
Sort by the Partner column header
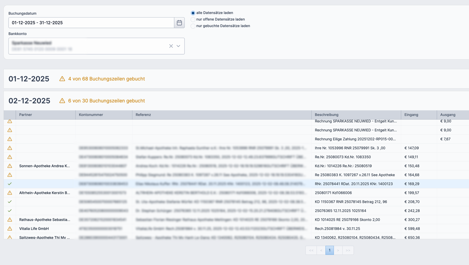(26, 115)
